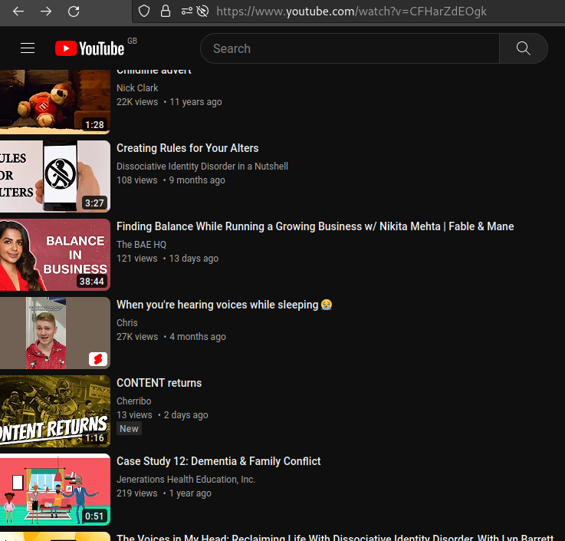Click the 1:16 duration badge

point(94,438)
